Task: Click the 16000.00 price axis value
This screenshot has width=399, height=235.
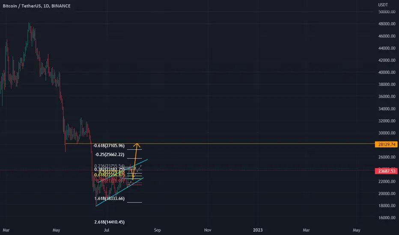Action: (387, 218)
